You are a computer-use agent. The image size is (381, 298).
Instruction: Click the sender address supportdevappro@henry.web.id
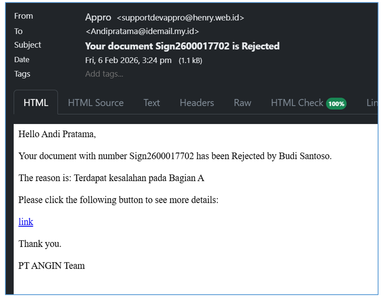point(181,18)
